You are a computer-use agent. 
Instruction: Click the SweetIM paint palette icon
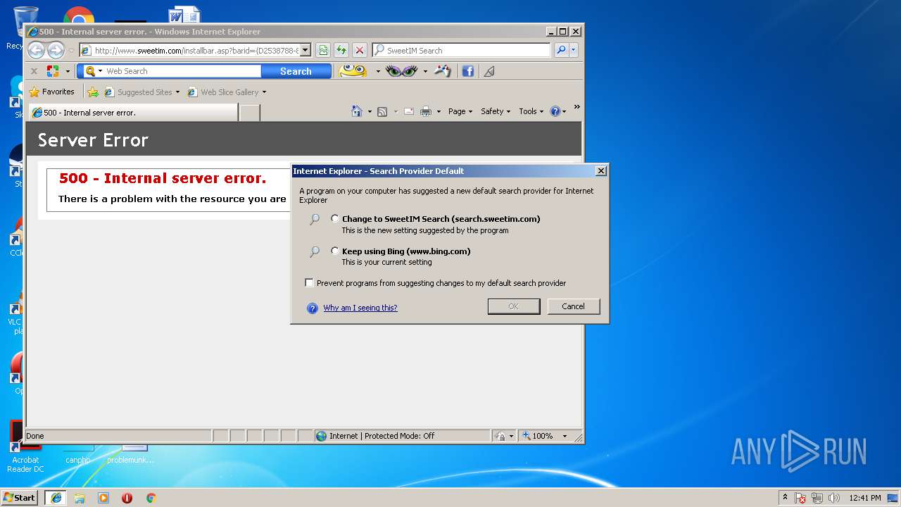pyautogui.click(x=443, y=70)
